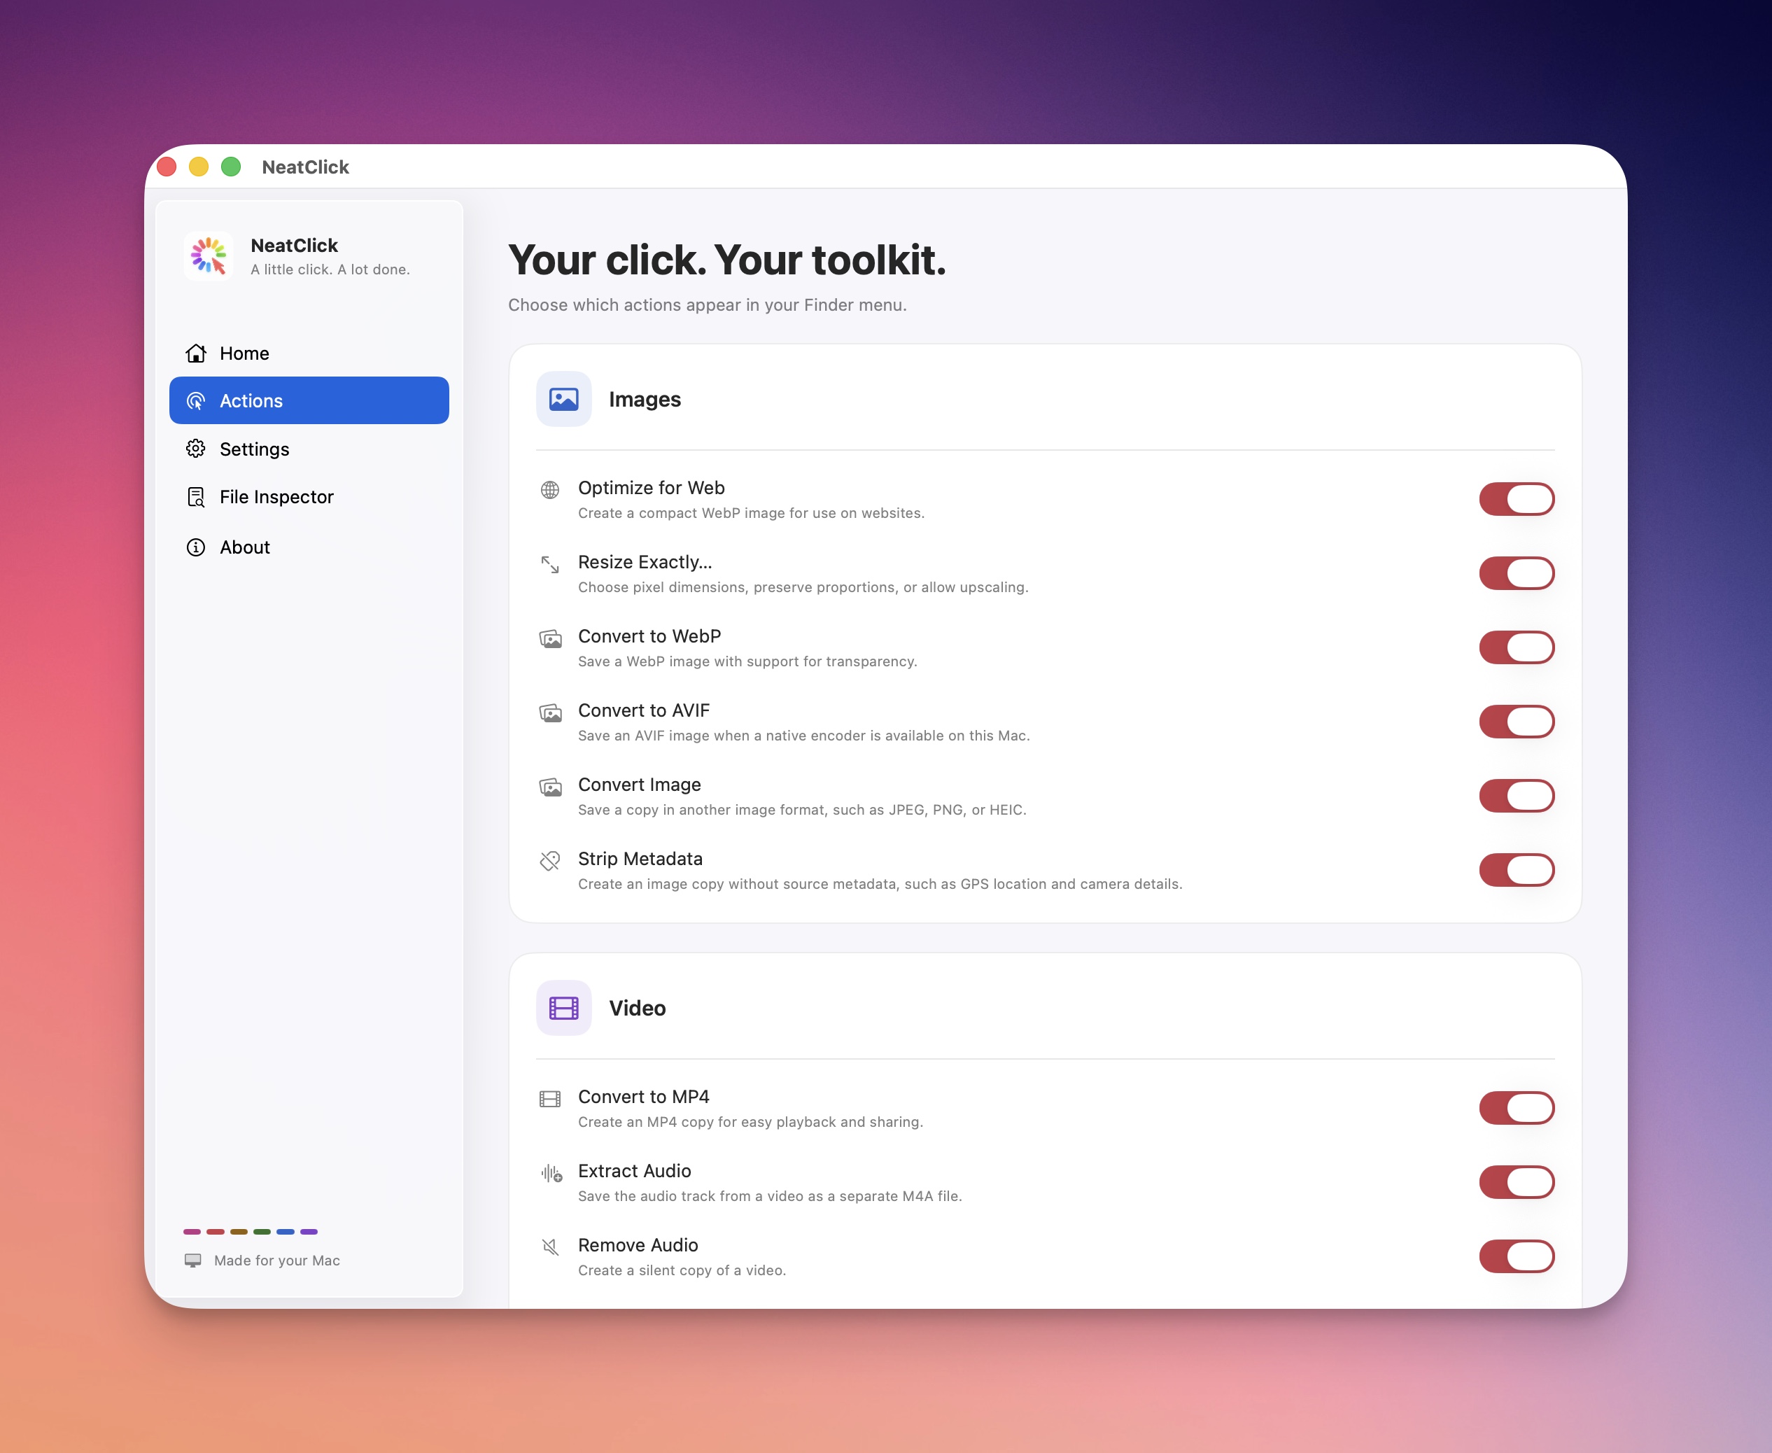Click the Video section filmstrip icon
1772x1453 pixels.
(x=563, y=1008)
